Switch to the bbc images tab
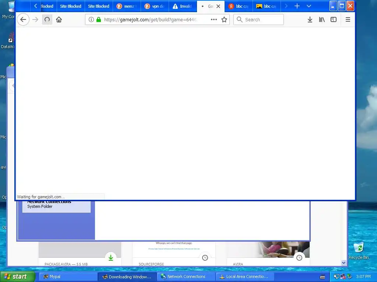Image resolution: width=377 pixels, height=282 pixels. (x=267, y=6)
